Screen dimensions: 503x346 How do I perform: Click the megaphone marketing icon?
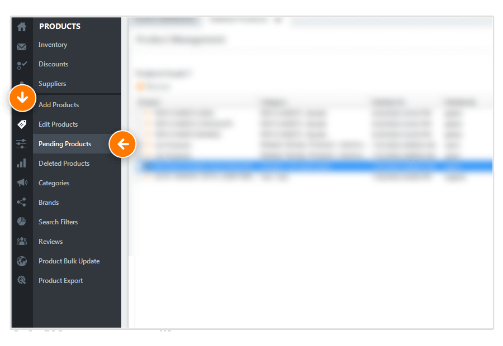pos(22,182)
